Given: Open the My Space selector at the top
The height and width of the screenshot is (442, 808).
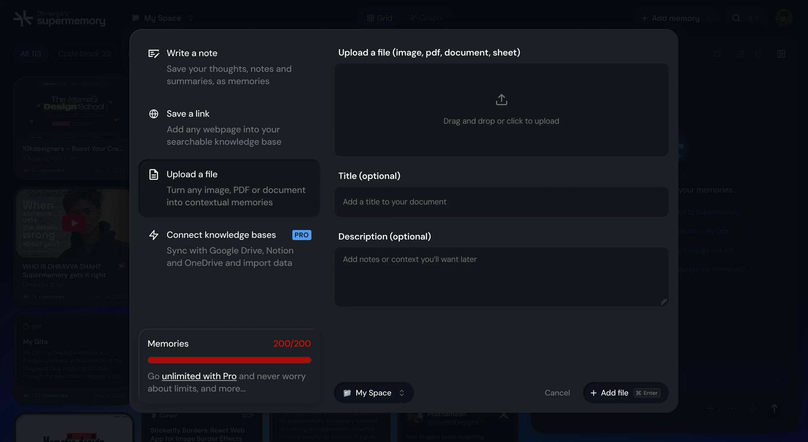Looking at the screenshot, I should click(162, 18).
